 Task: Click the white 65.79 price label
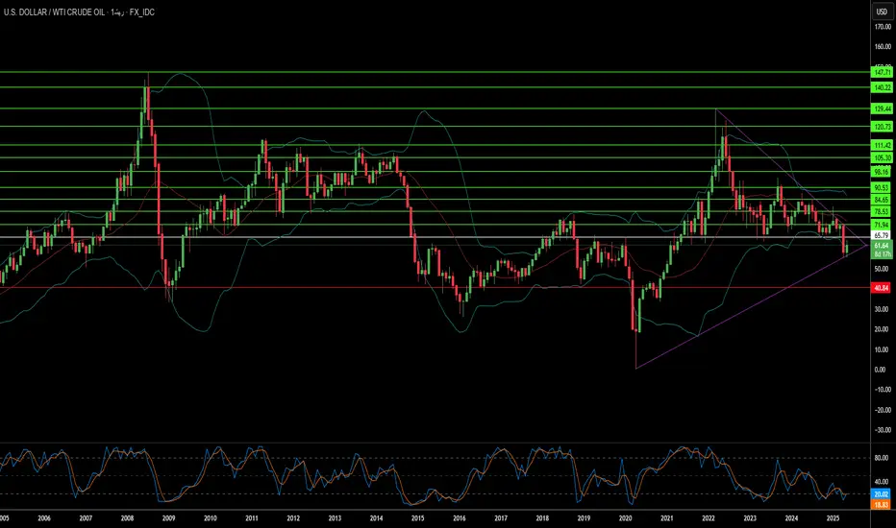click(x=883, y=235)
